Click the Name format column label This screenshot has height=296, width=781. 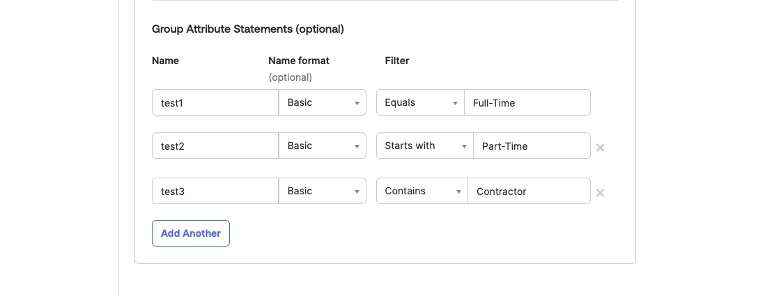coord(299,61)
